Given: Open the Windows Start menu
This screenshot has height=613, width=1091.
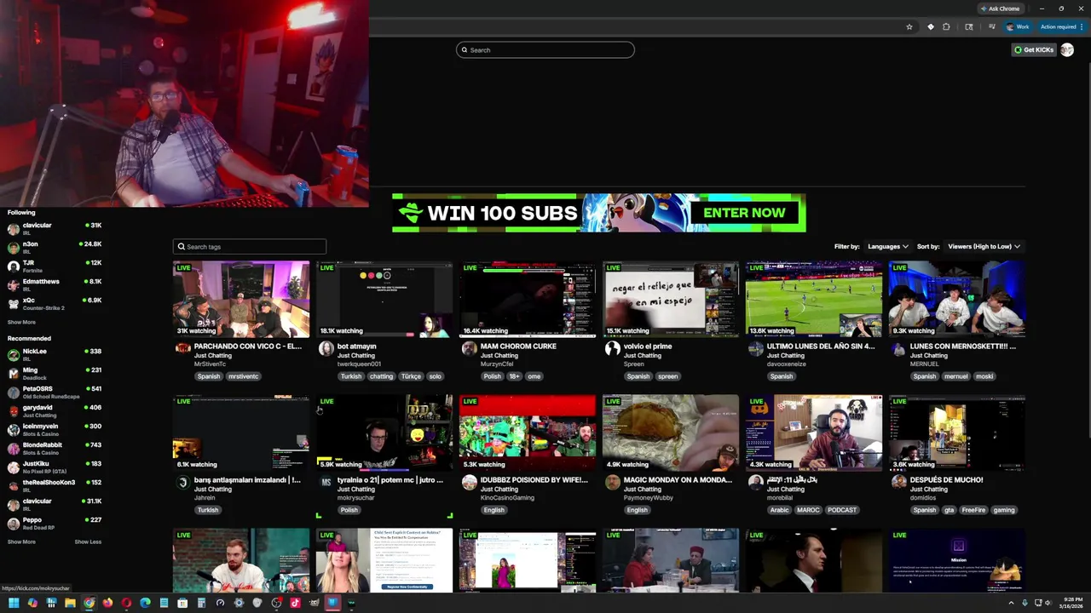Looking at the screenshot, I should coord(14,603).
